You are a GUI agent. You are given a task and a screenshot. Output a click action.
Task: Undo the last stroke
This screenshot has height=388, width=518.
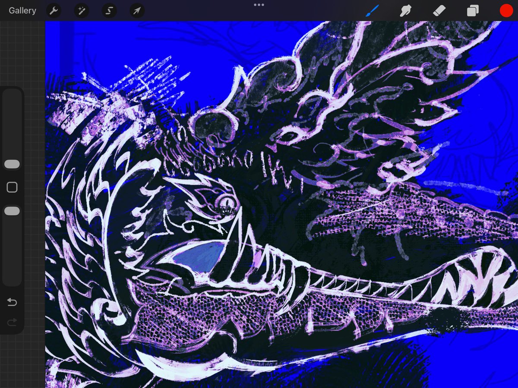[12, 302]
